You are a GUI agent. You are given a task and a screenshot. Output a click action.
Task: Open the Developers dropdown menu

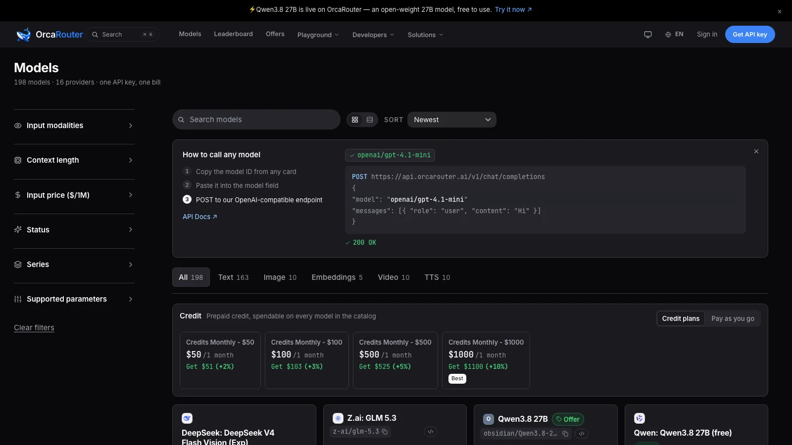coord(373,35)
